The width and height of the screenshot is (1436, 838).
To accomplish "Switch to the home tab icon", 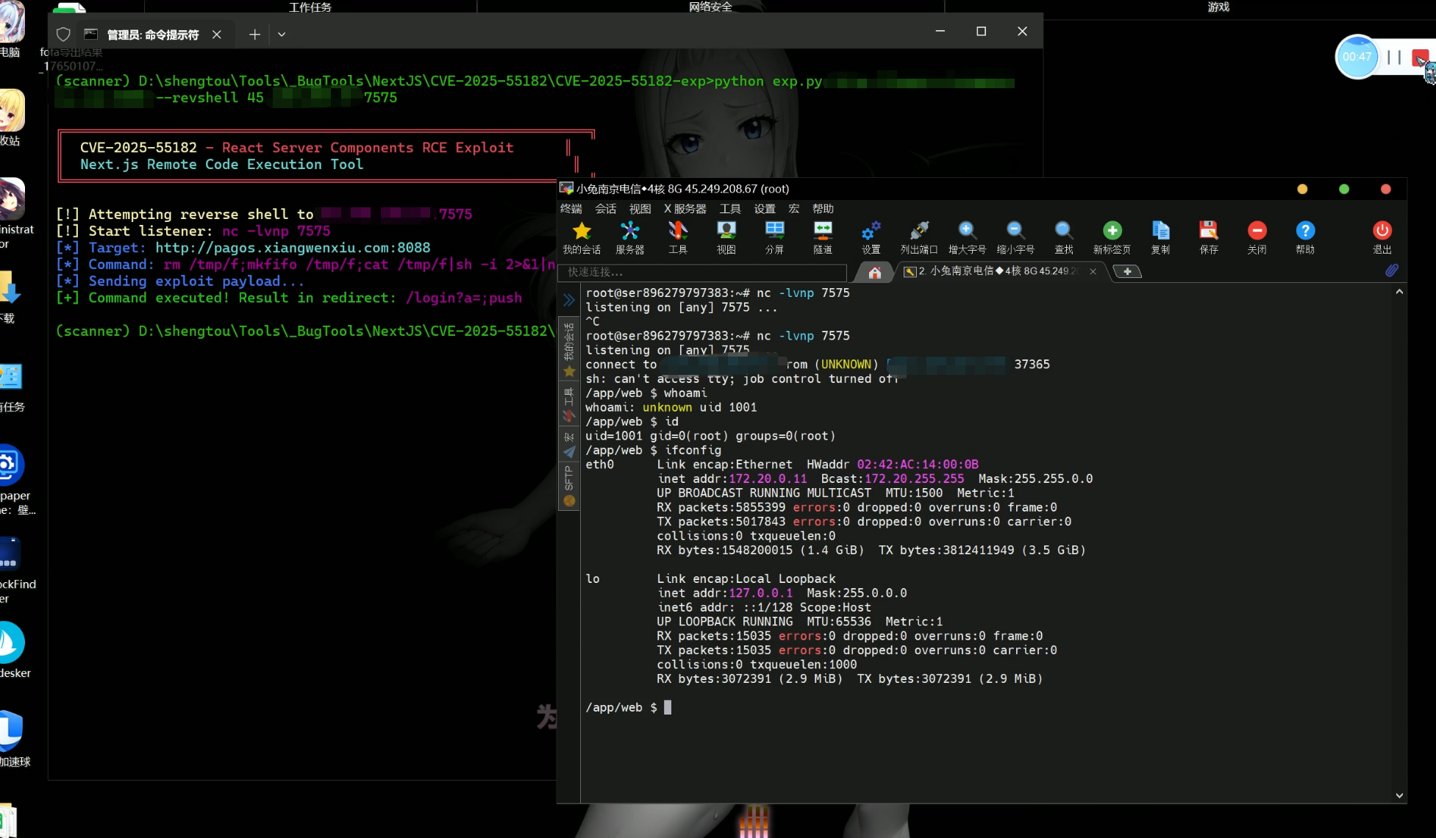I will click(x=874, y=273).
